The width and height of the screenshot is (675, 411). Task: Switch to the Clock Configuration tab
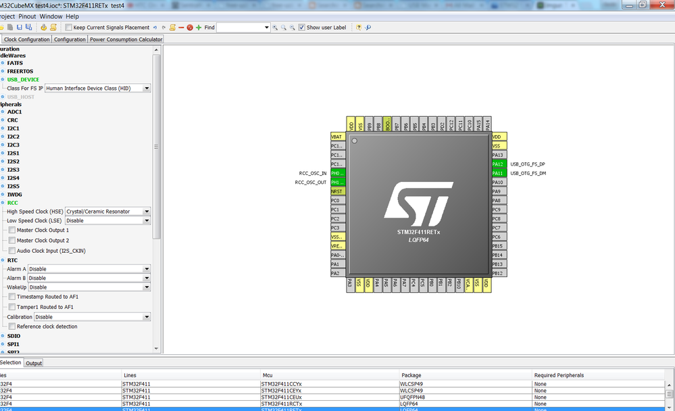click(x=27, y=39)
